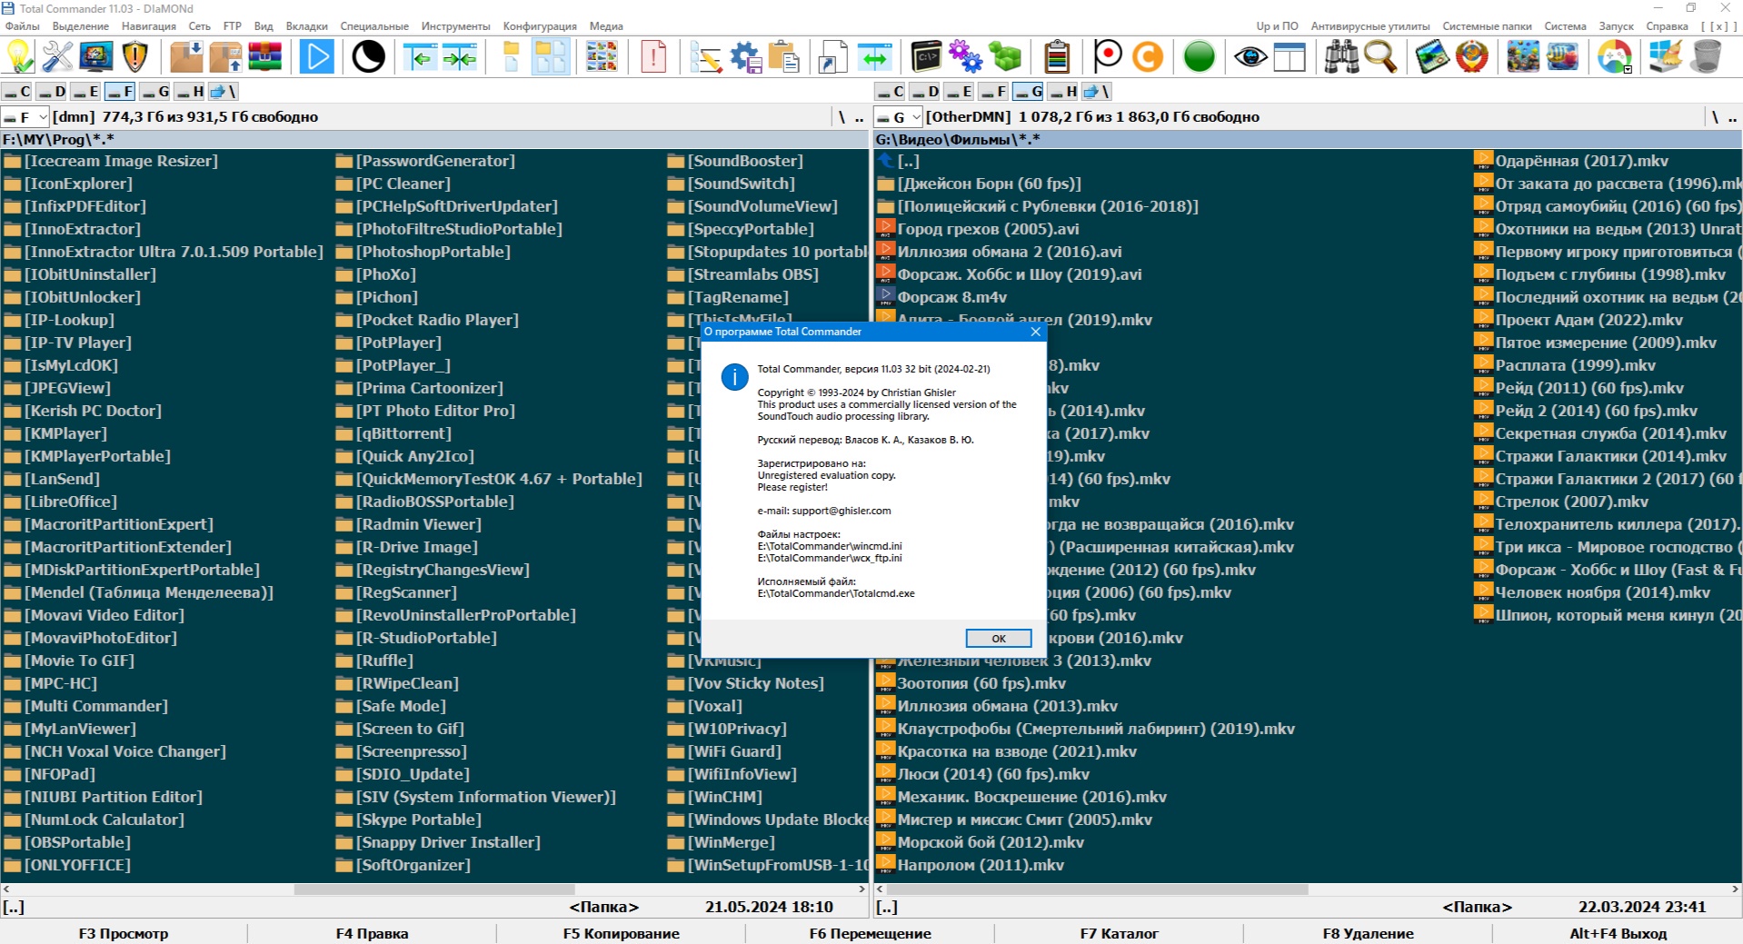The width and height of the screenshot is (1743, 944).
Task: Click the clipboard with document icon
Action: click(782, 56)
